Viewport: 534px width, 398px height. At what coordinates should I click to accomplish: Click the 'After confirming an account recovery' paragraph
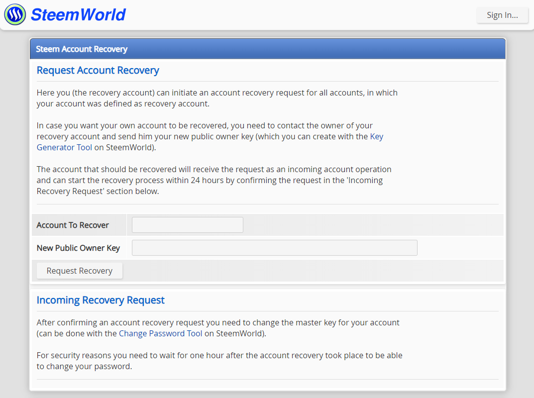[218, 328]
